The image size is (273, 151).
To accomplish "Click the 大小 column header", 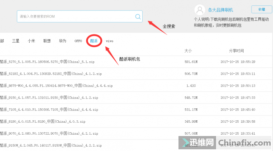I will [188, 51].
